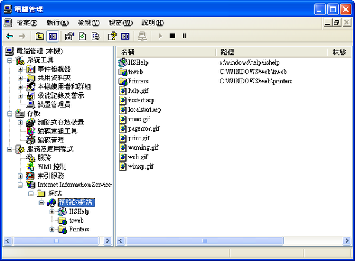
Task: Click the Back arrow toolbar button
Action: tap(9, 36)
